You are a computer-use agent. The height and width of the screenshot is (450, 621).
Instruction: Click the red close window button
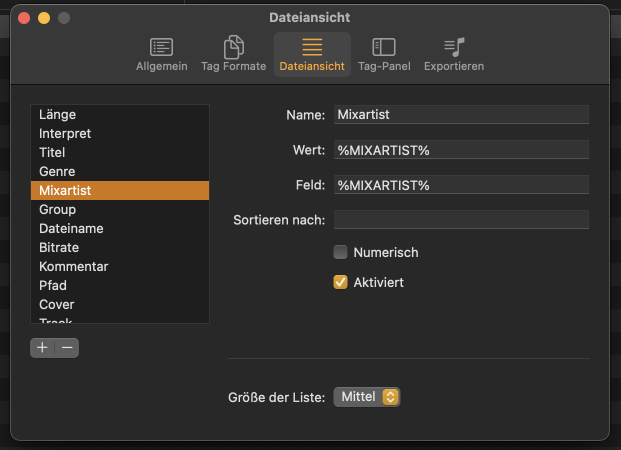click(24, 18)
